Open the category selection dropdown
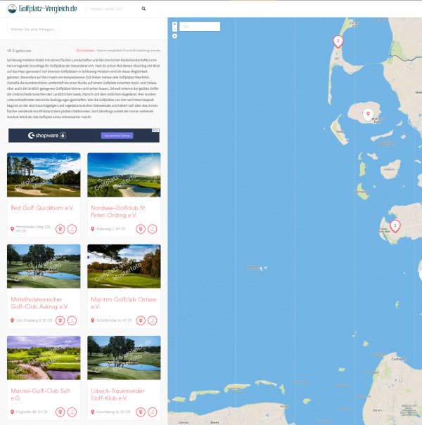The height and width of the screenshot is (425, 422). coord(34,29)
